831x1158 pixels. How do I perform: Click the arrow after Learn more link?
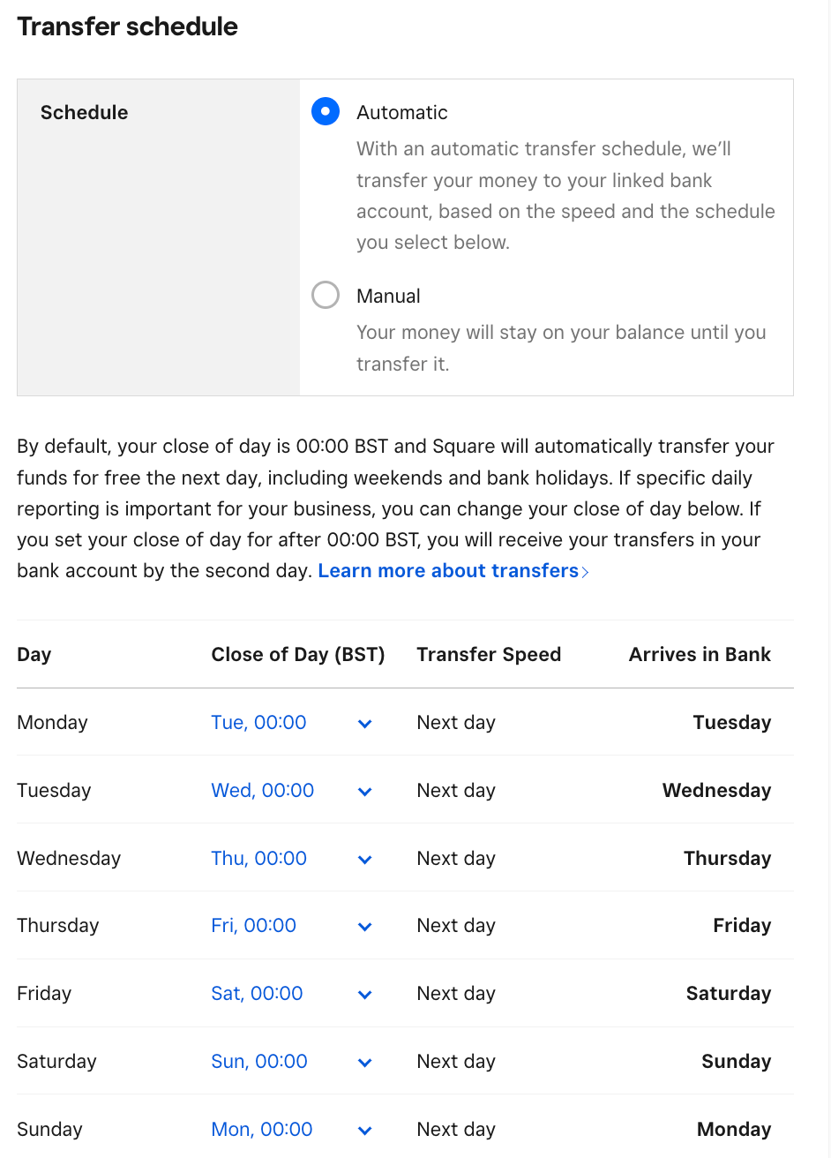(586, 572)
